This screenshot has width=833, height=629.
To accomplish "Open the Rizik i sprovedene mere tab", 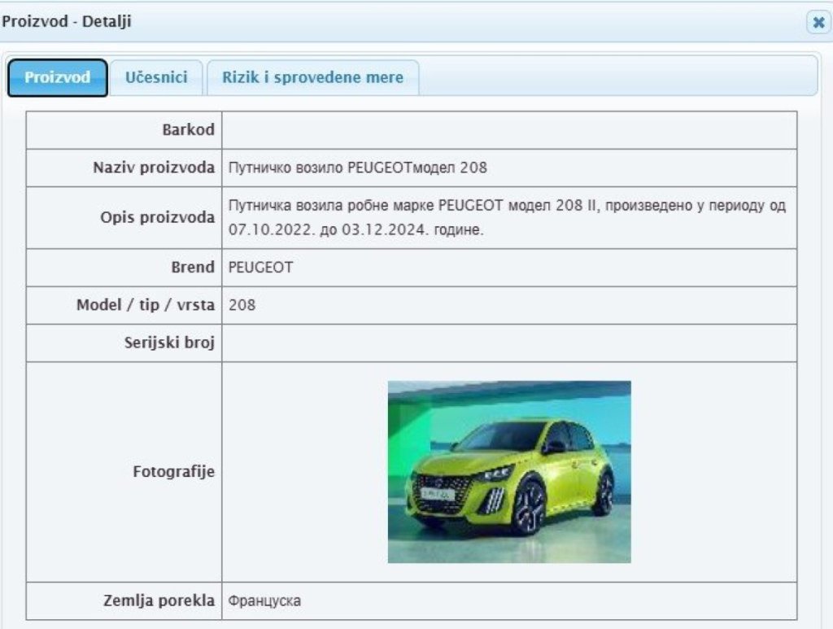I will 312,77.
